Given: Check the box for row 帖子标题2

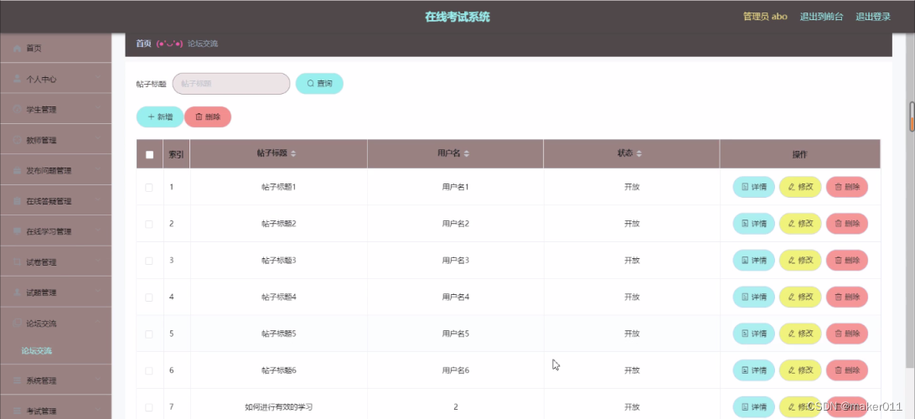Looking at the screenshot, I should 149,224.
